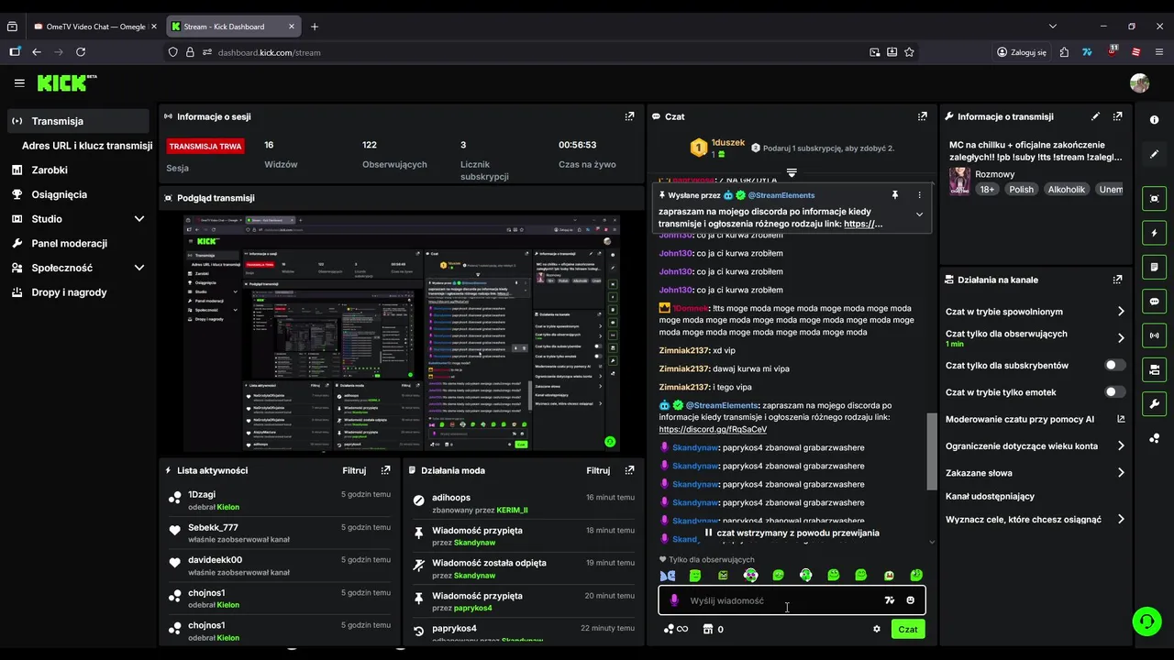The width and height of the screenshot is (1174, 660).
Task: Click the pencil icon in the right sidebar
Action: pyautogui.click(x=1154, y=154)
